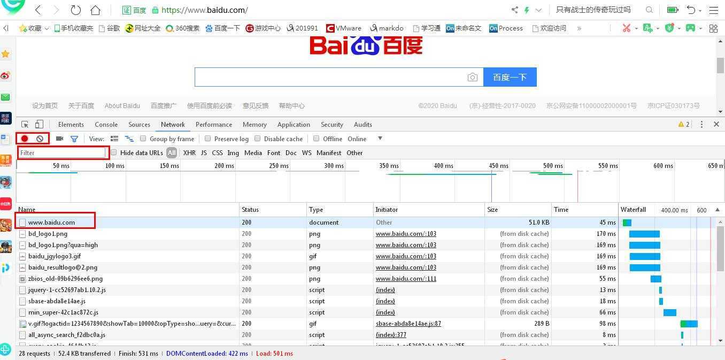
Task: Filter requests by JS type
Action: coord(204,152)
